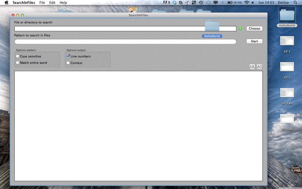Click the Choose button
This screenshot has height=189, width=302.
pos(254,29)
